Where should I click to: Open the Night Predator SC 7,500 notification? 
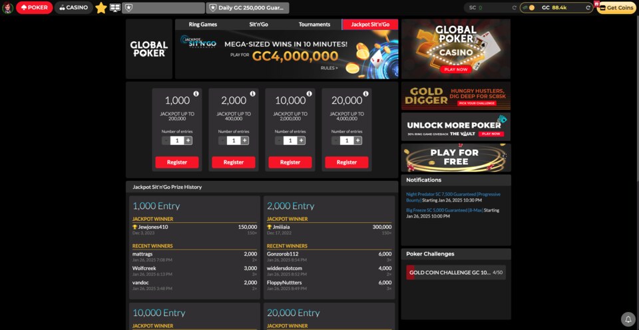click(453, 197)
